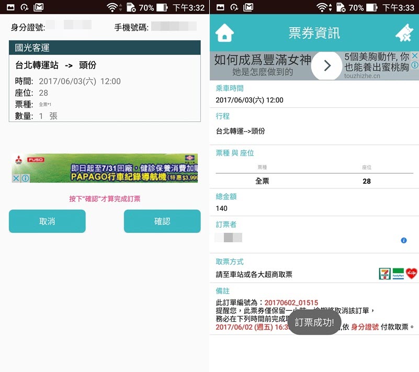
Task: Tap the 國光客運 card header
Action: click(105, 48)
